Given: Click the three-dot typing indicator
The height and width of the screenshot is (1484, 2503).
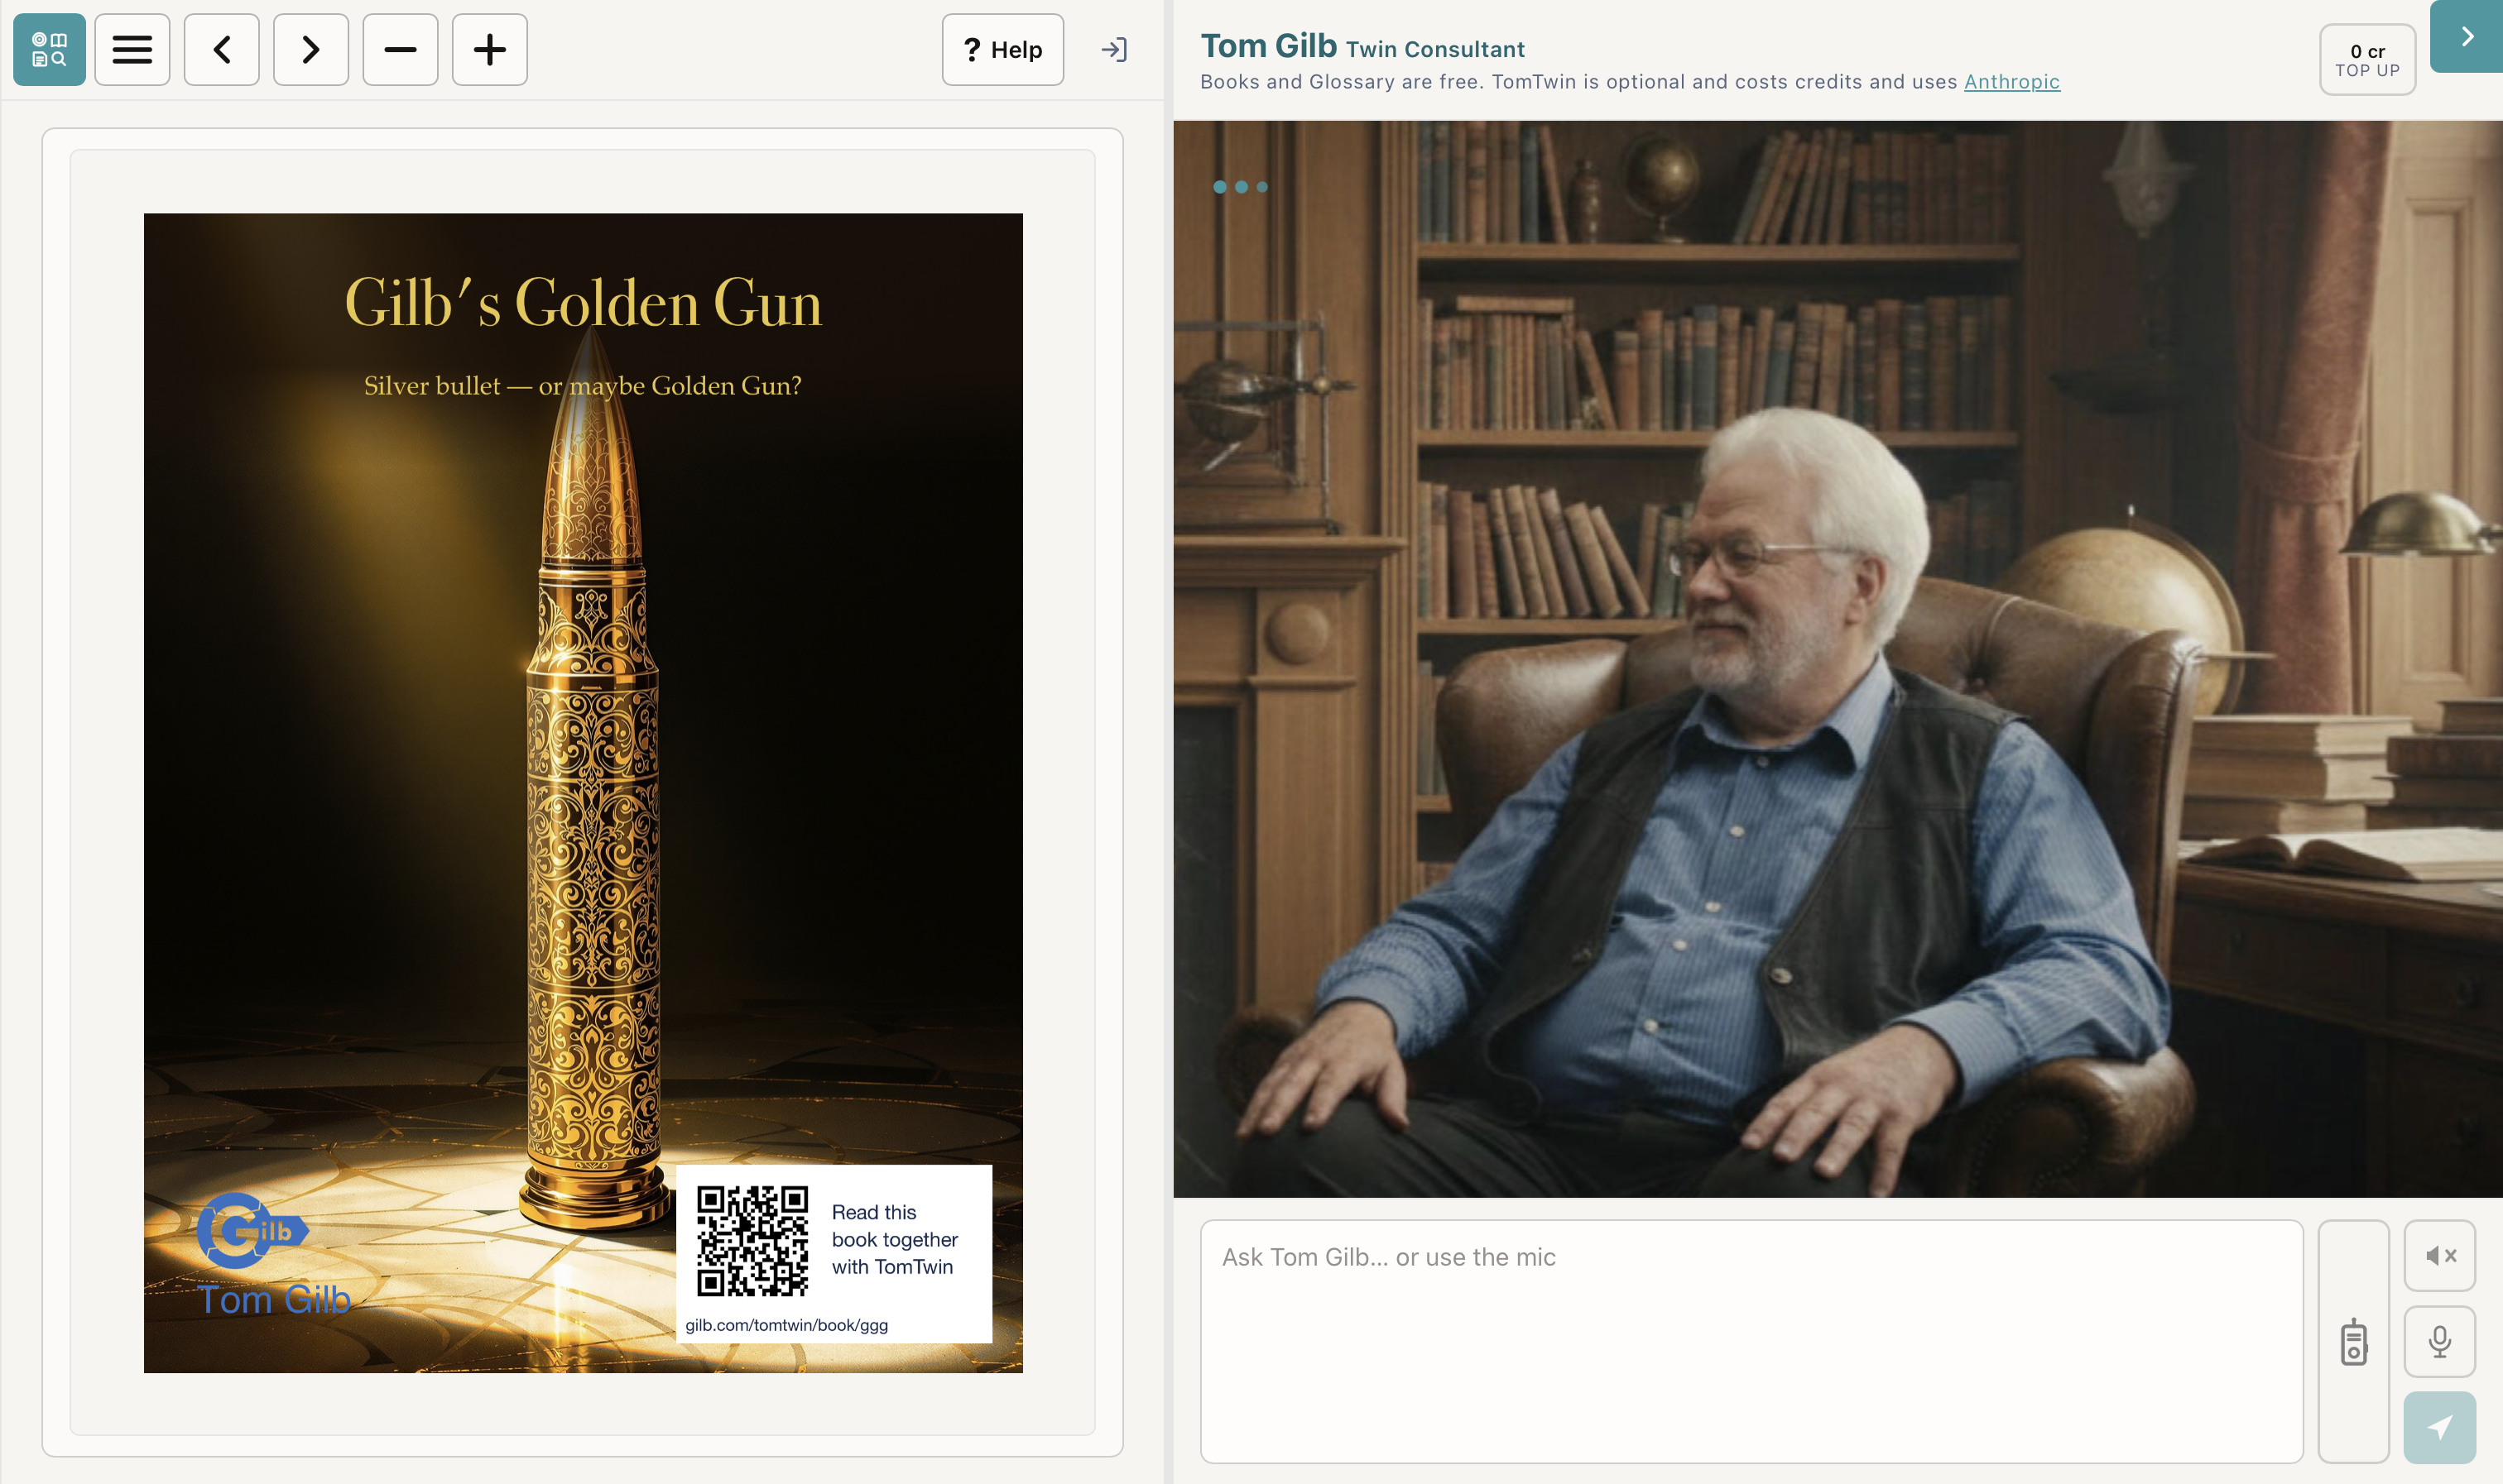Looking at the screenshot, I should tap(1241, 187).
